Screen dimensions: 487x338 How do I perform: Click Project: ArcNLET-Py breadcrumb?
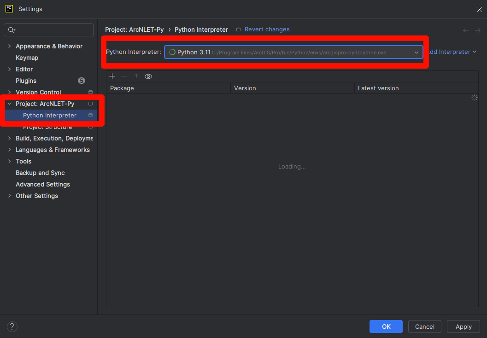pyautogui.click(x=135, y=29)
